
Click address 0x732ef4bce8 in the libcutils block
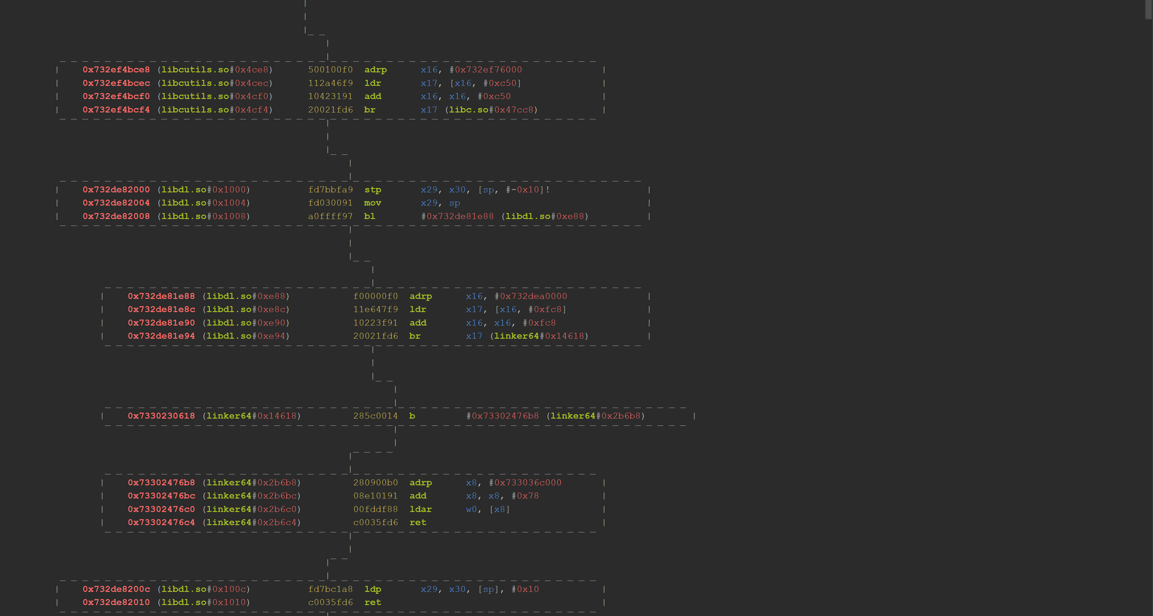click(116, 70)
